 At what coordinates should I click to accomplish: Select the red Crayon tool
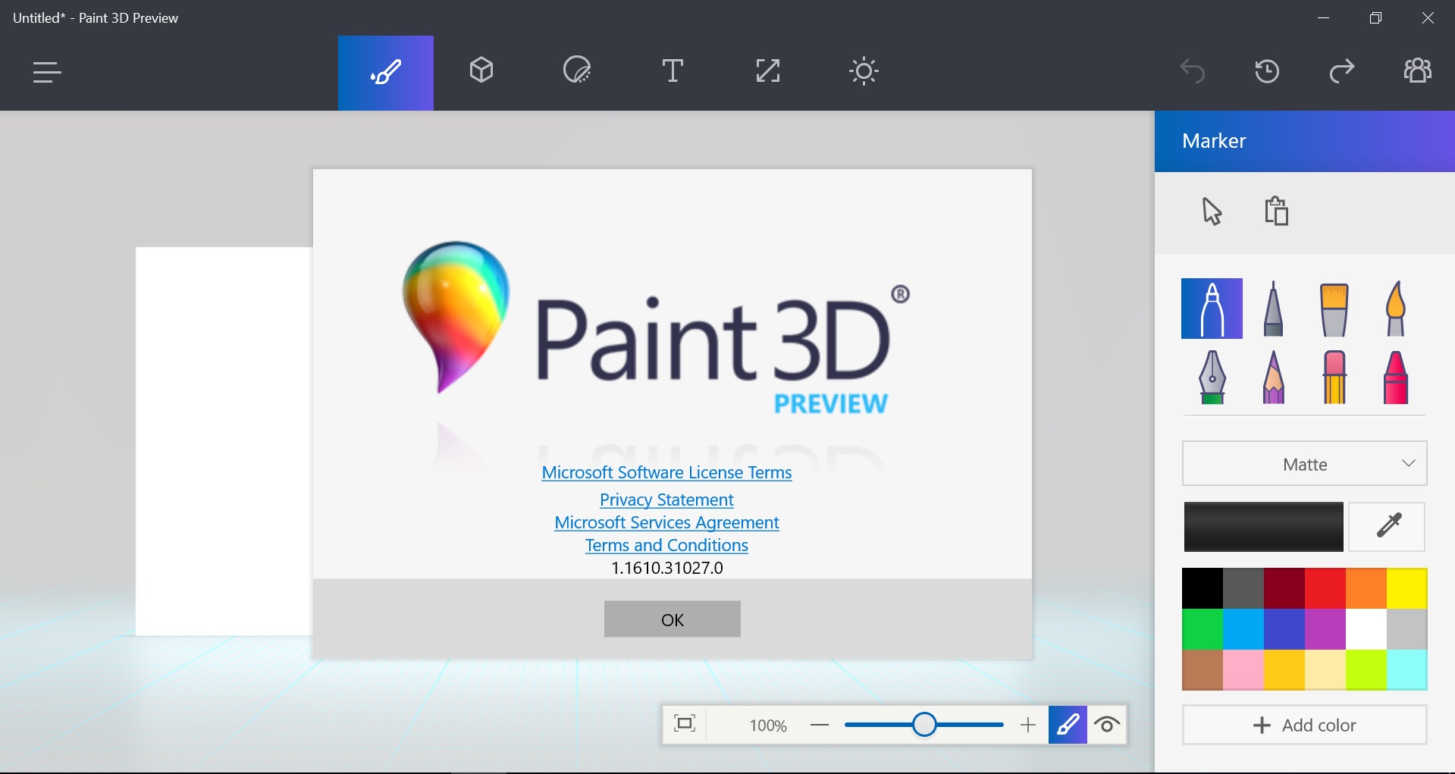click(1395, 377)
